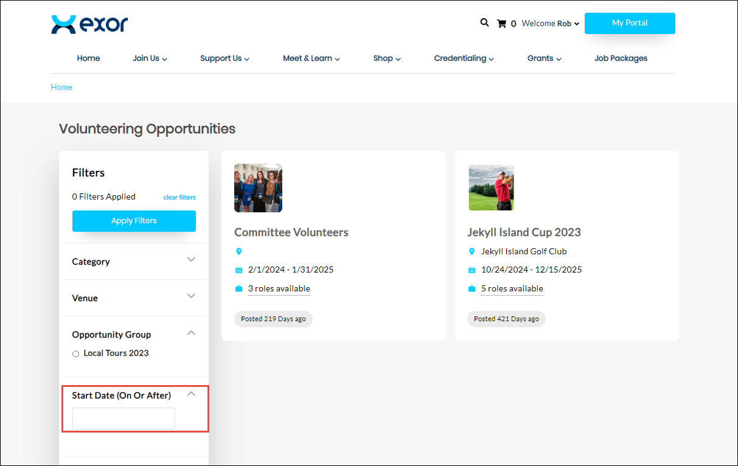Image resolution: width=738 pixels, height=466 pixels.
Task: Expand the Category filter section
Action: pyautogui.click(x=191, y=260)
